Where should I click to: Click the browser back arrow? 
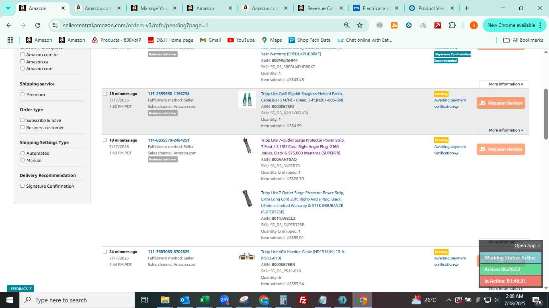click(9, 25)
